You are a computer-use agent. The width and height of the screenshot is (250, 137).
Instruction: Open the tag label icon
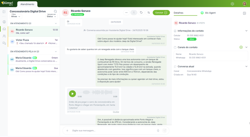pyautogui.click(x=141, y=13)
